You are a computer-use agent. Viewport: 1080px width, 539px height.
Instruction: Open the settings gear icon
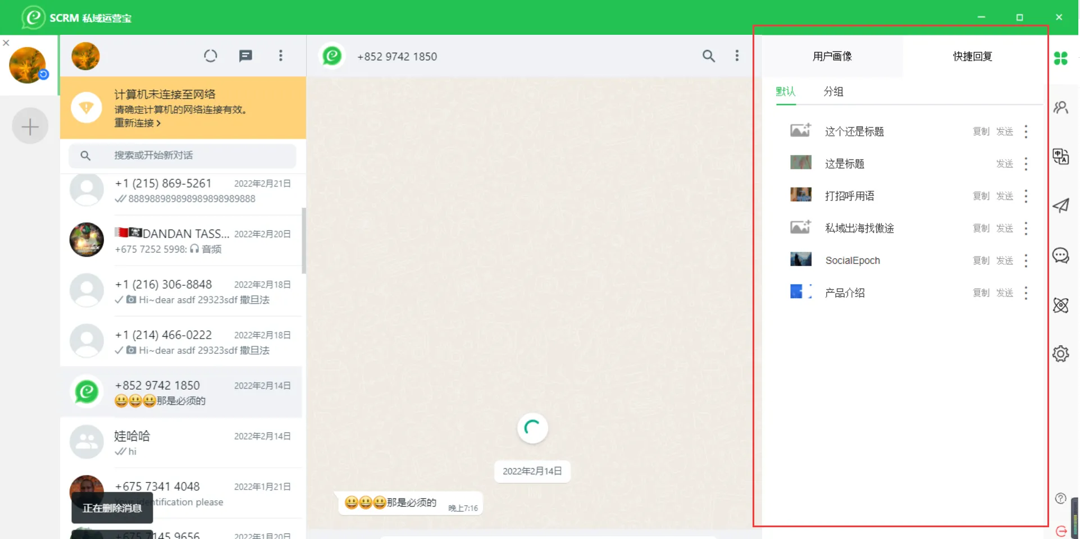coord(1060,354)
